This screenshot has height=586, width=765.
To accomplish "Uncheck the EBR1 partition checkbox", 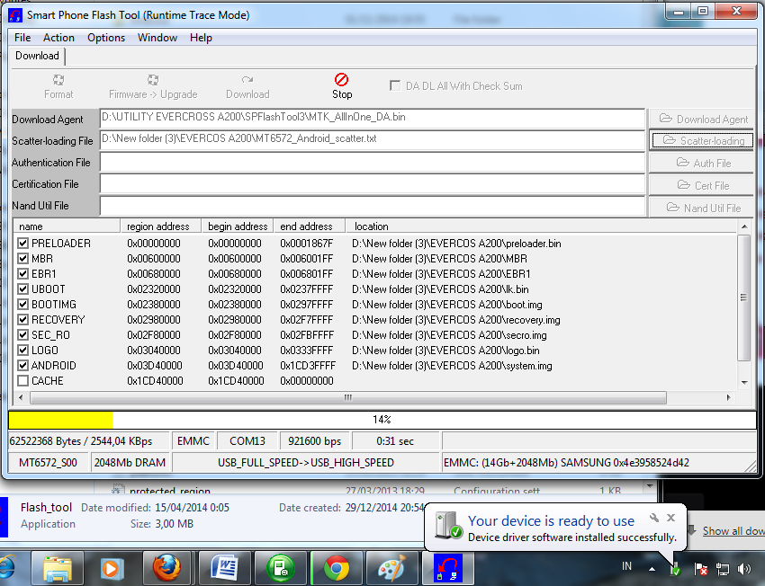I will point(22,274).
